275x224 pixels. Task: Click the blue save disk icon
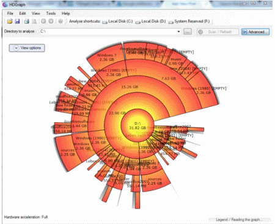tap(18, 21)
